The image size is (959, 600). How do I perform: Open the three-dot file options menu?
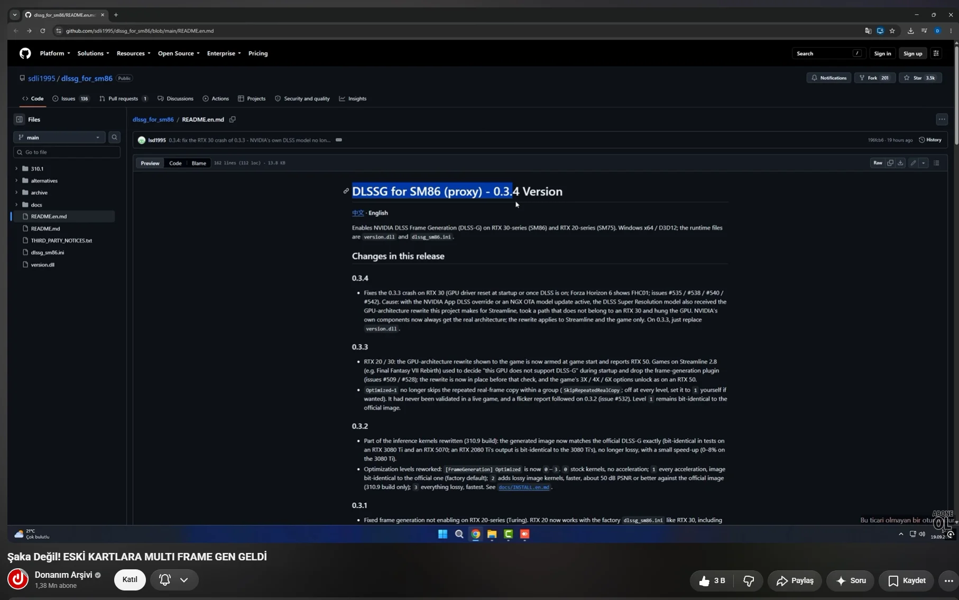tap(942, 119)
